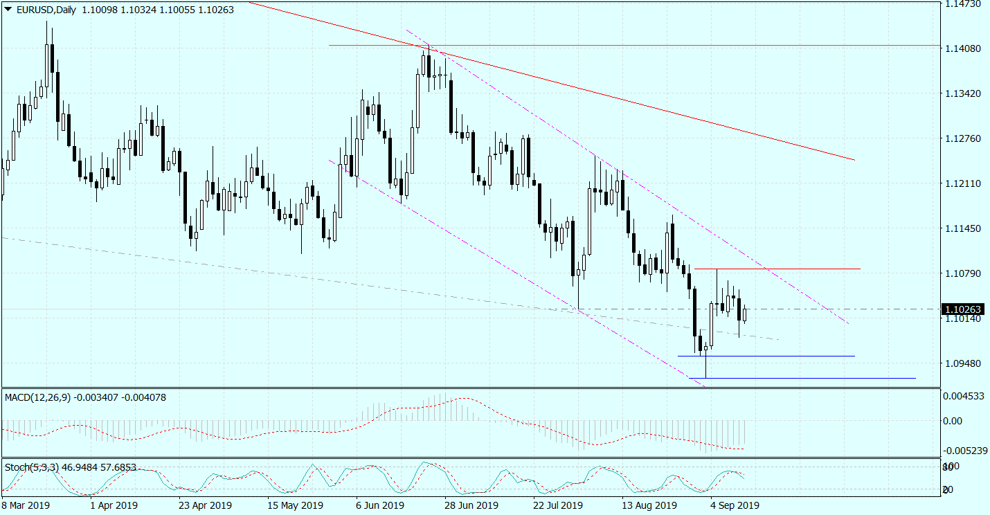Click the 1.12760 price axis label

coord(963,138)
